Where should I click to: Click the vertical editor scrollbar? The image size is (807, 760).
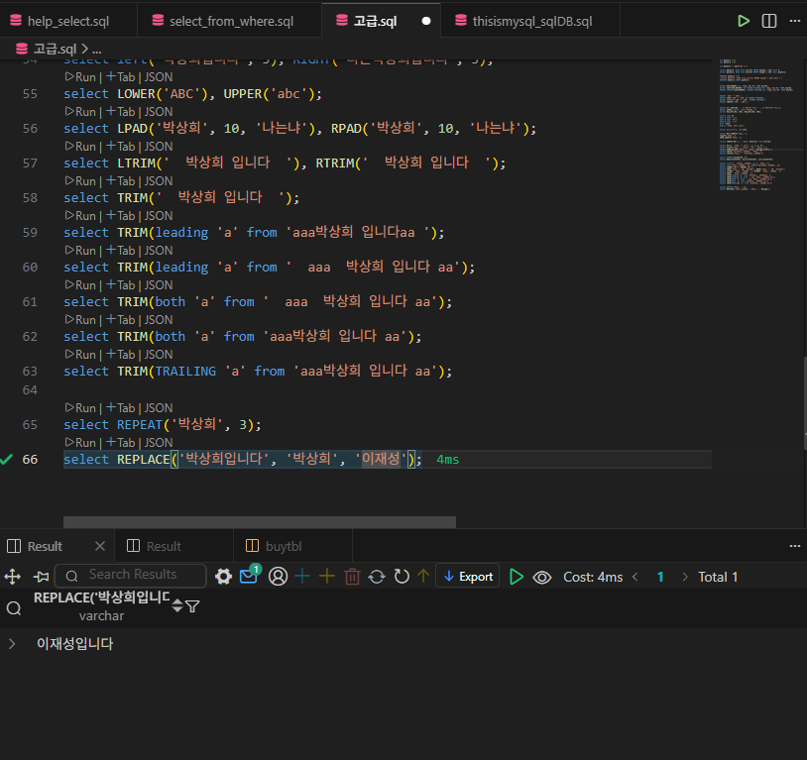tap(804, 402)
